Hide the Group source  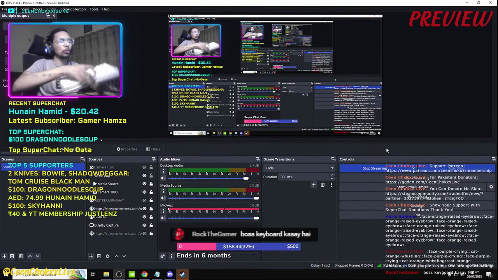(144, 175)
